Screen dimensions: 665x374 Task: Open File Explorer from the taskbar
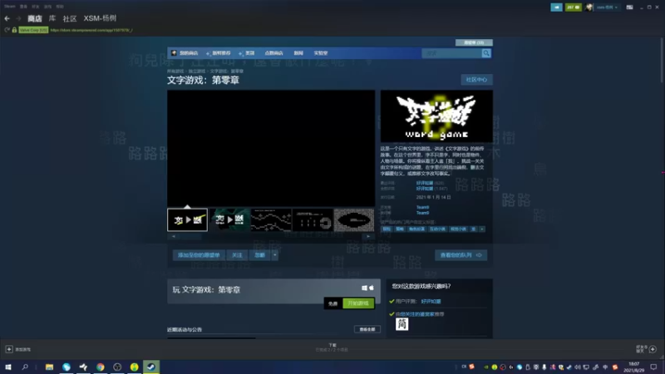(49, 367)
